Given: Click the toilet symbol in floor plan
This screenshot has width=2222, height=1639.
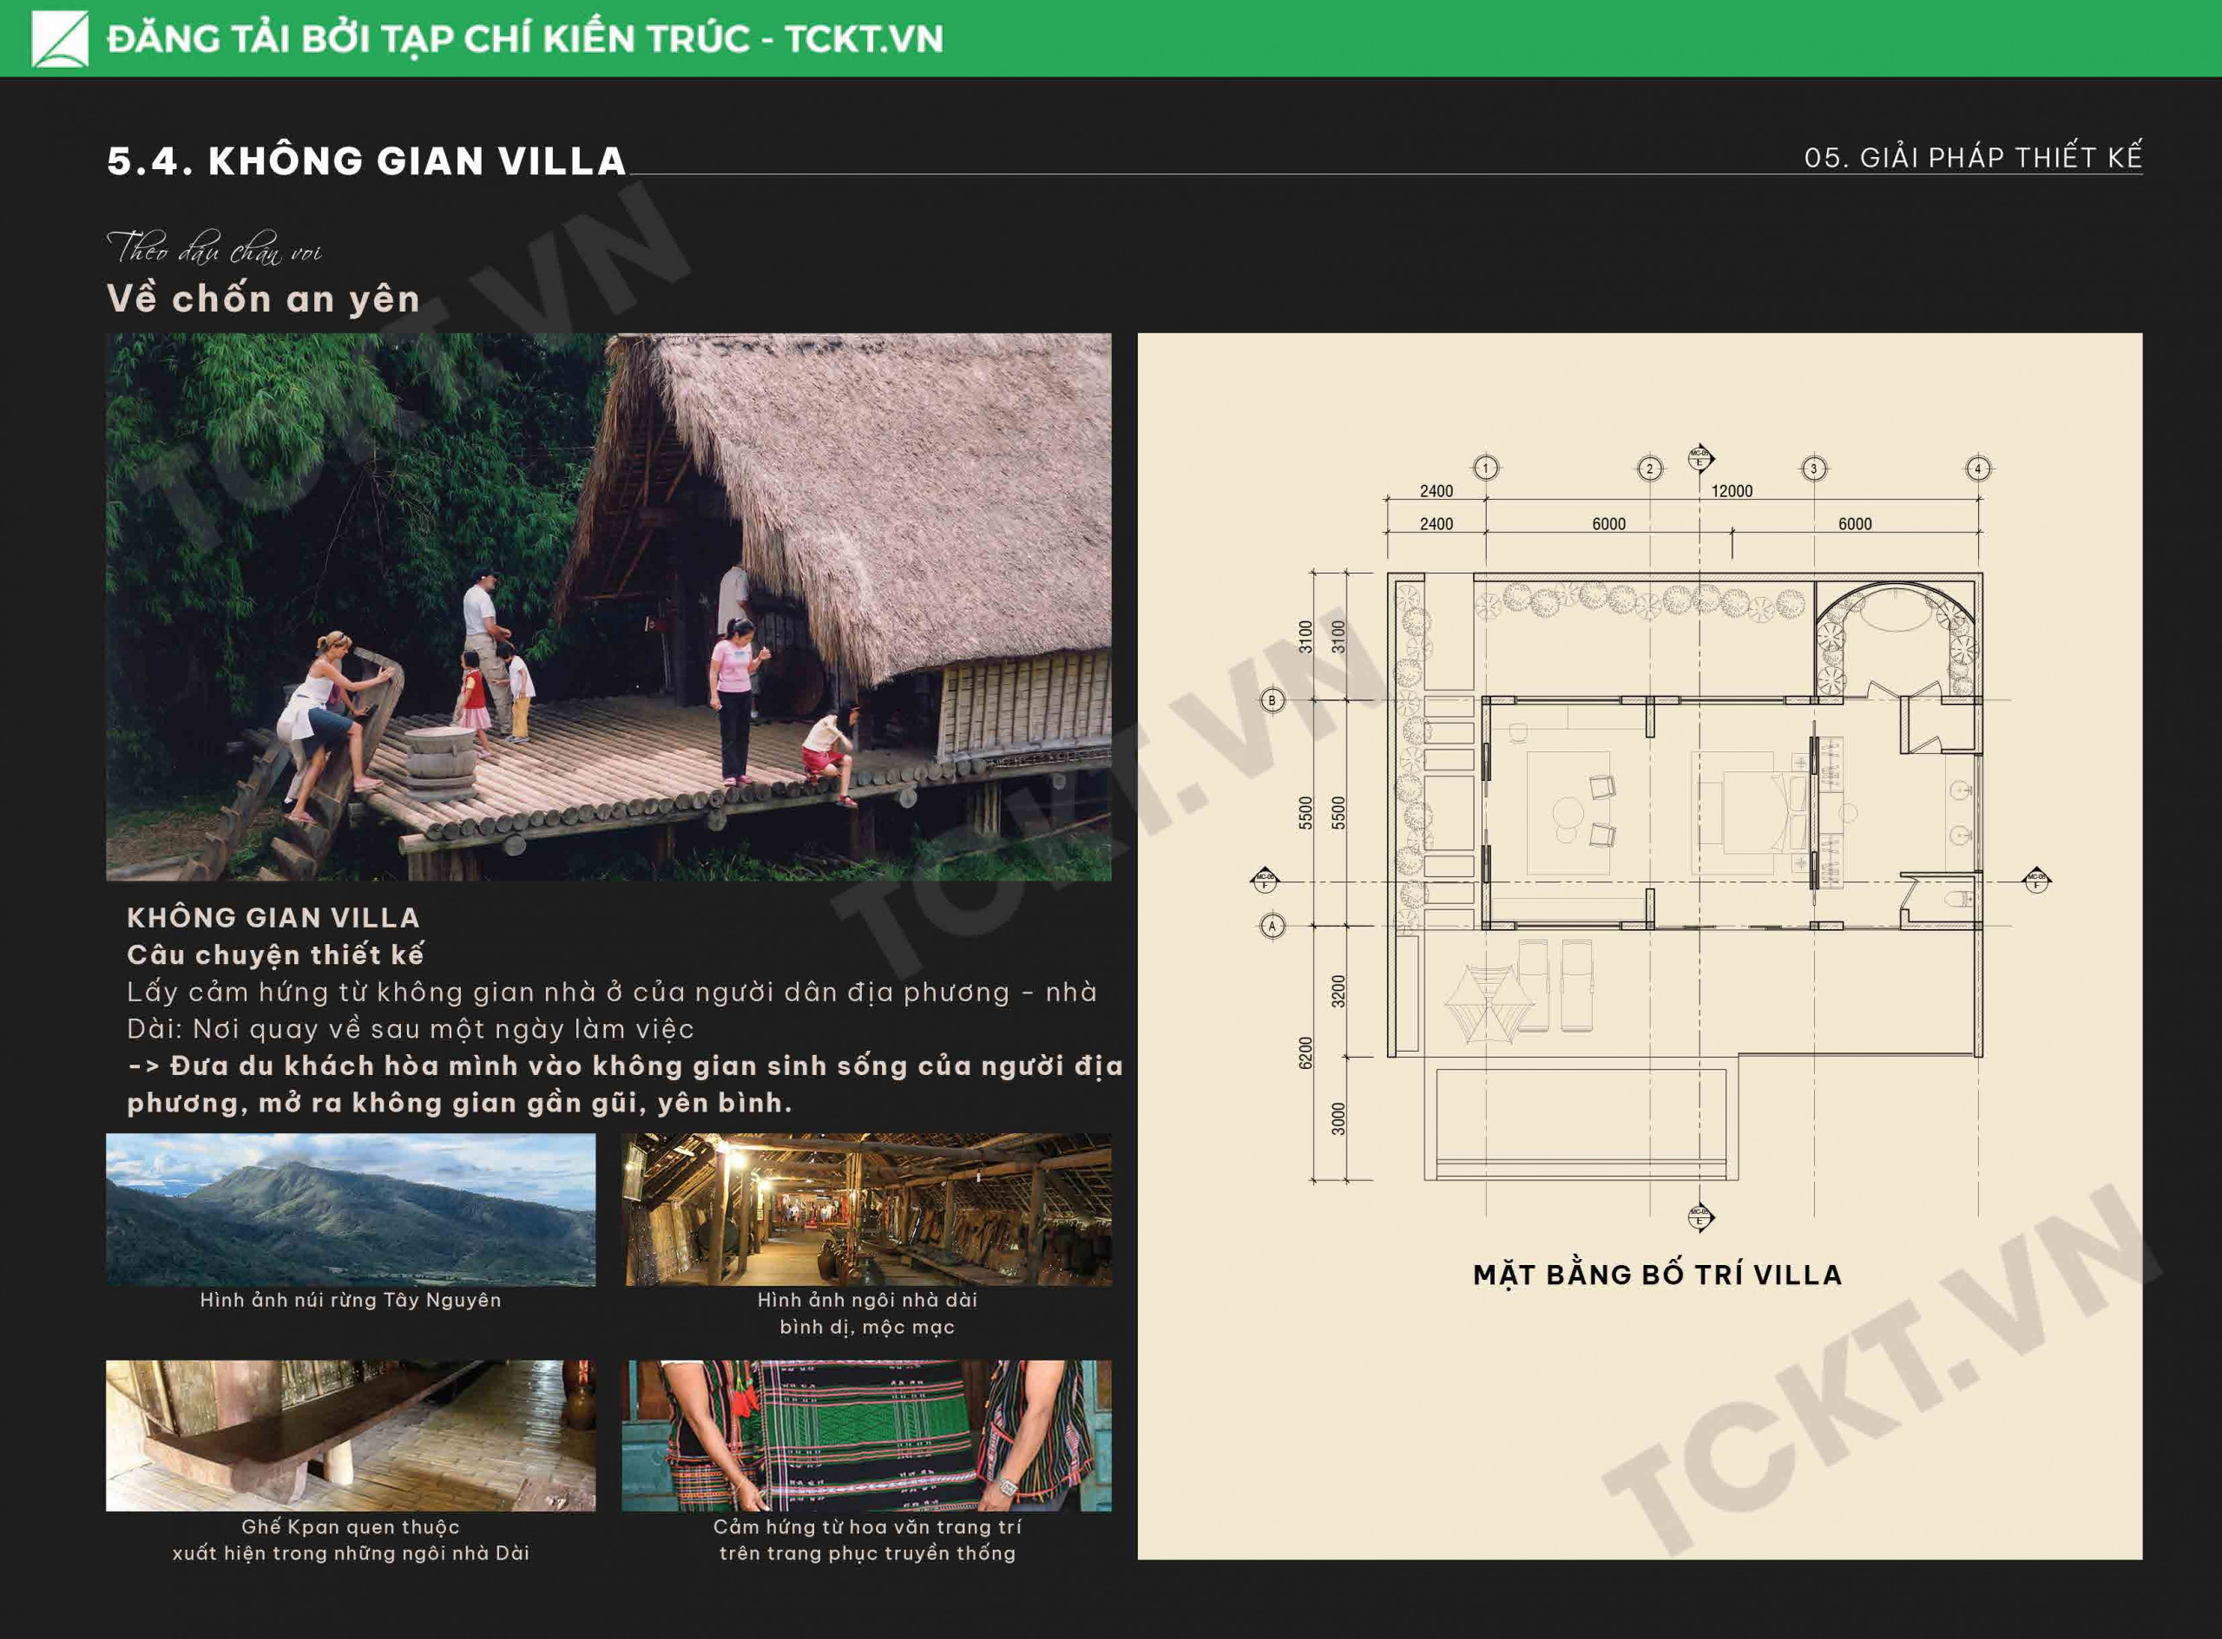Looking at the screenshot, I should coord(1958,901).
